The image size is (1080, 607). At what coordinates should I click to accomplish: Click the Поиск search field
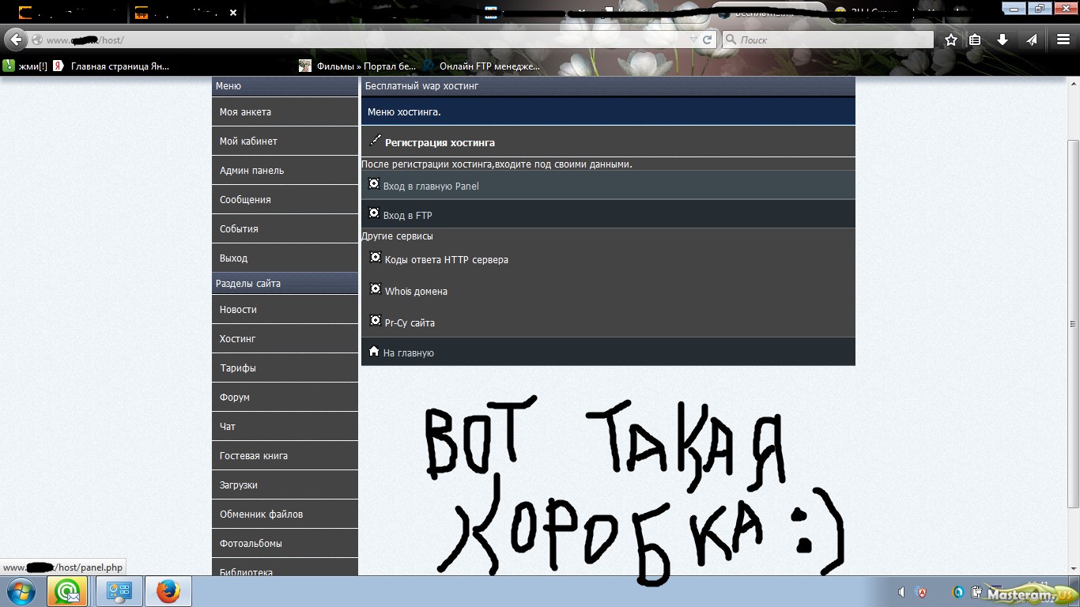point(828,40)
